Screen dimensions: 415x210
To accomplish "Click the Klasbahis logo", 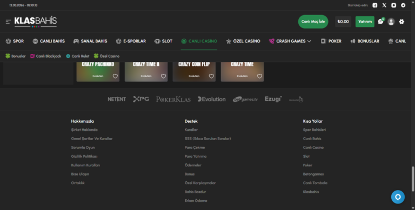I will pyautogui.click(x=36, y=22).
